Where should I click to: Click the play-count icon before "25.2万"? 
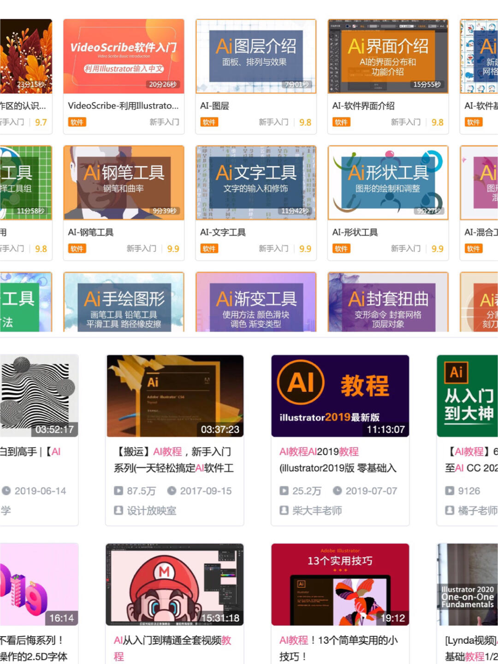[x=285, y=491]
